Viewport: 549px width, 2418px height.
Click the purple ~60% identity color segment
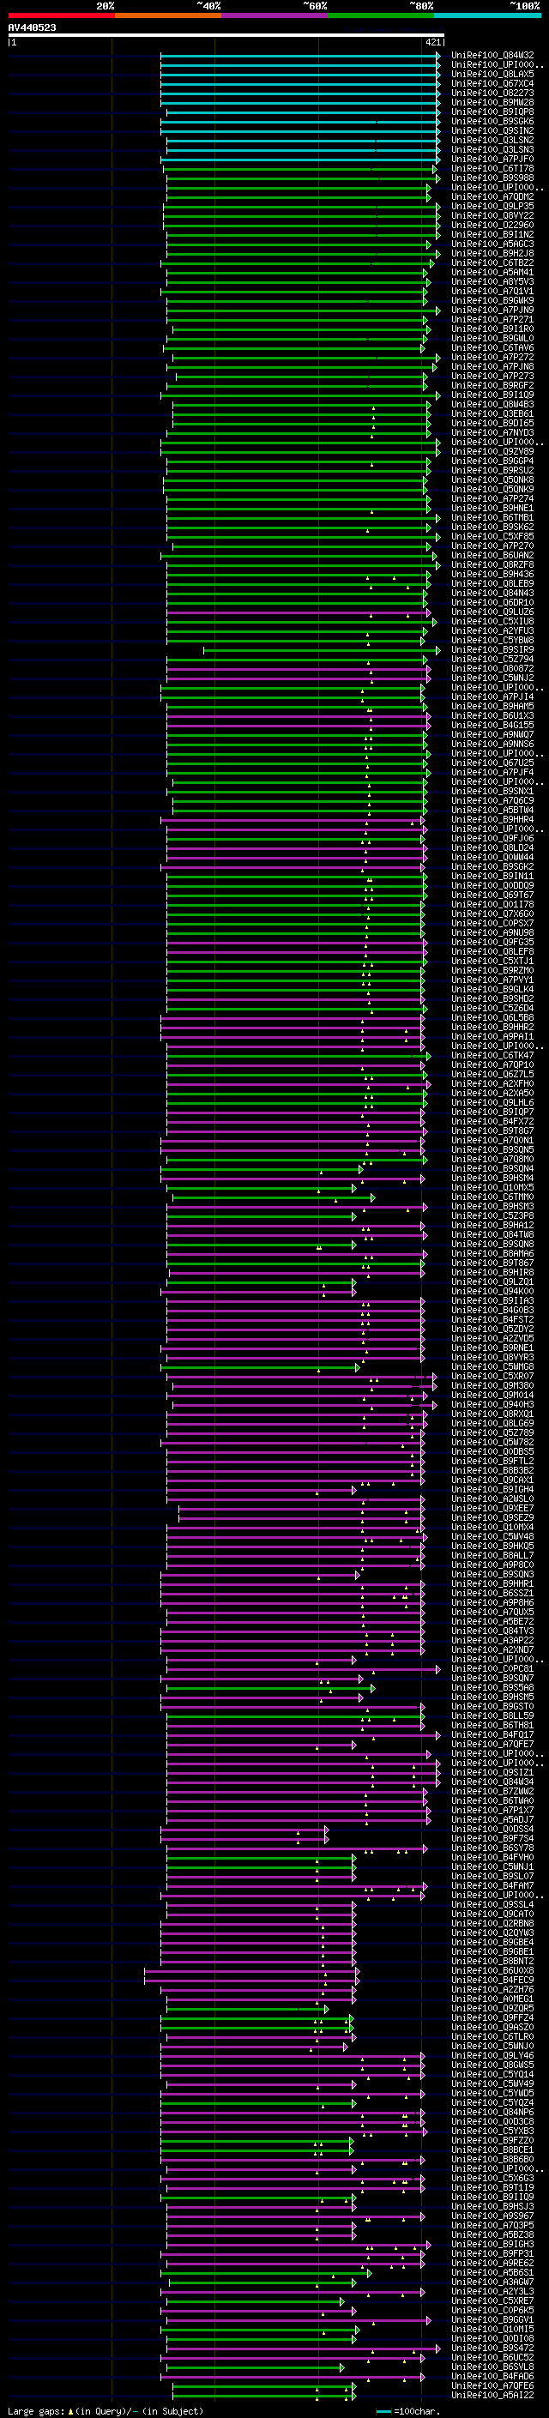tap(274, 15)
